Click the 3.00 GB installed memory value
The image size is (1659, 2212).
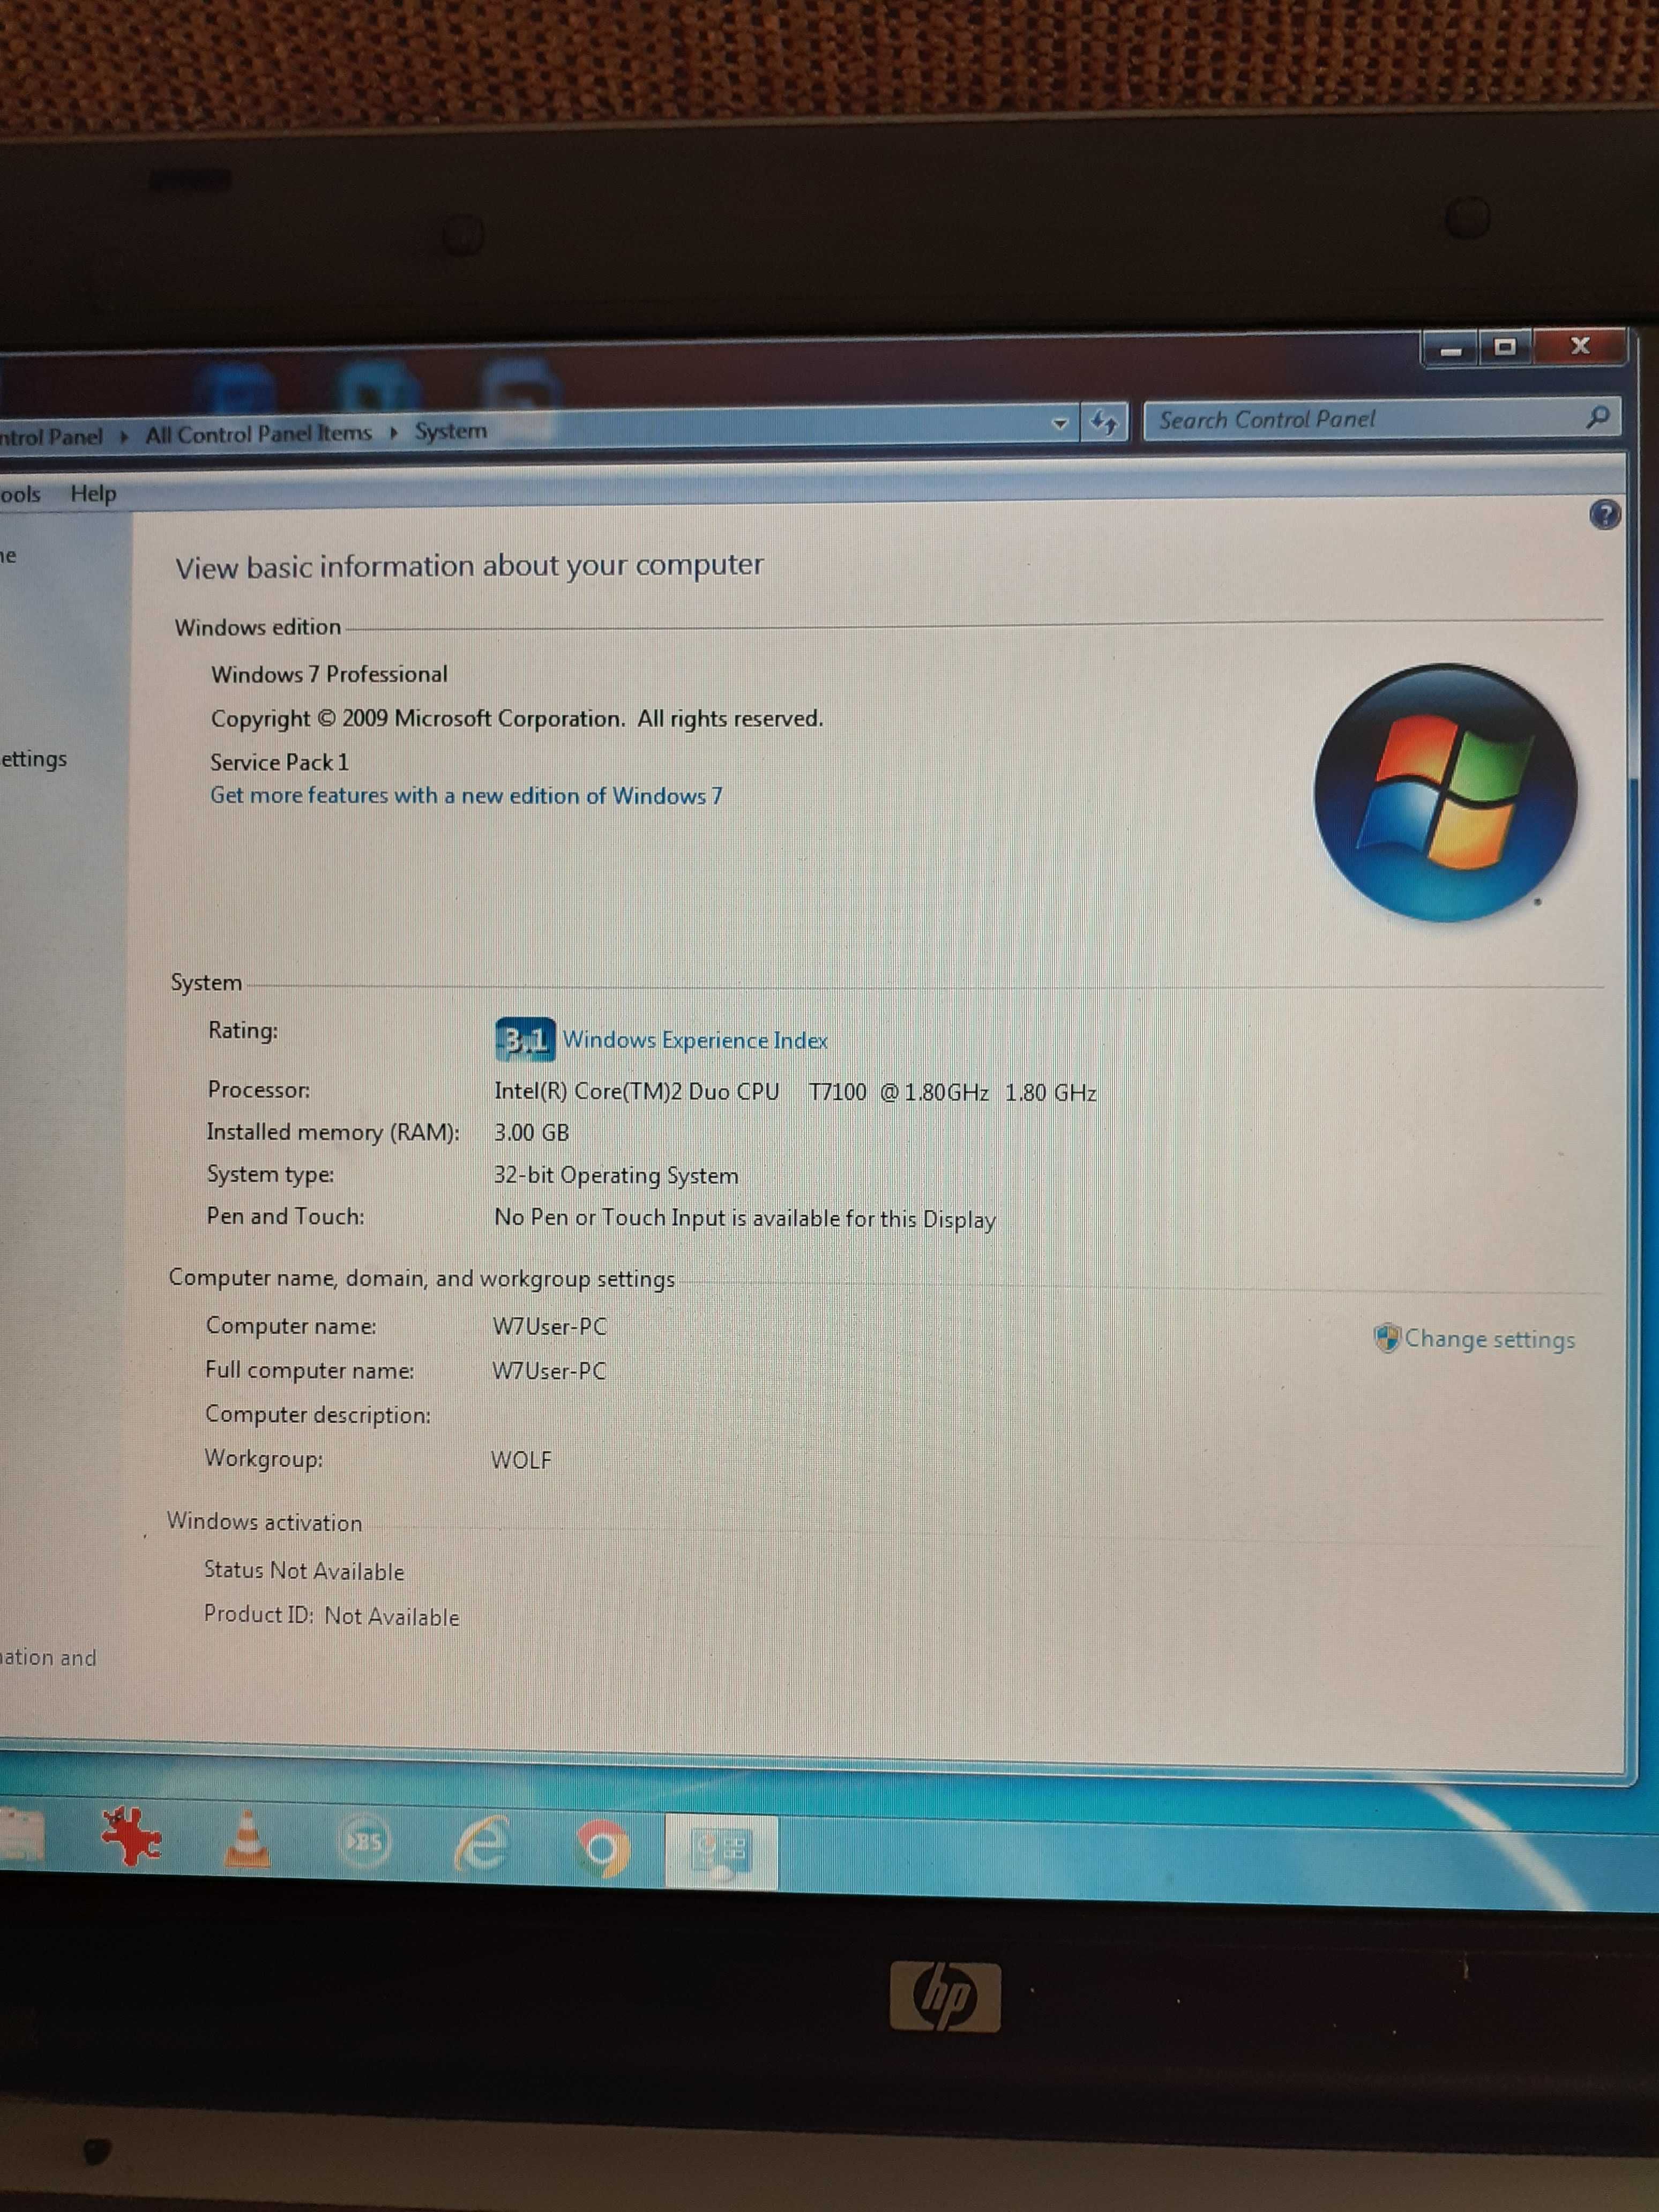(x=531, y=1133)
